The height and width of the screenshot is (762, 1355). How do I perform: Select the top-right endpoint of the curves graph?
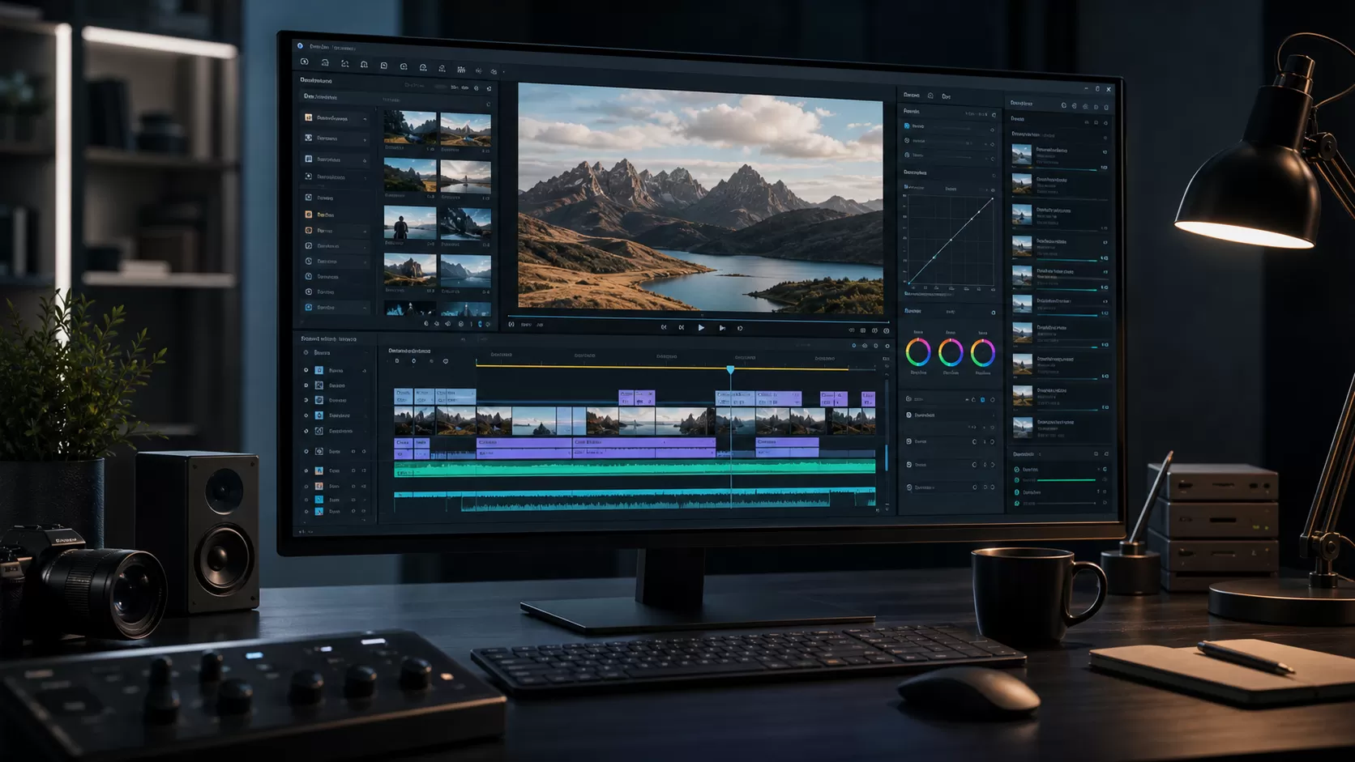[x=992, y=198]
